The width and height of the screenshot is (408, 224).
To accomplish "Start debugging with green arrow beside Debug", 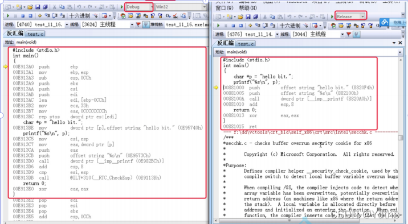I will coord(121,7).
